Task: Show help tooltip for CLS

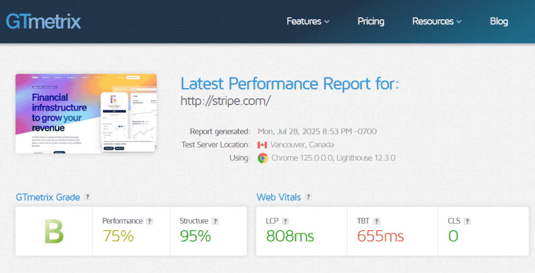Action: coord(468,221)
